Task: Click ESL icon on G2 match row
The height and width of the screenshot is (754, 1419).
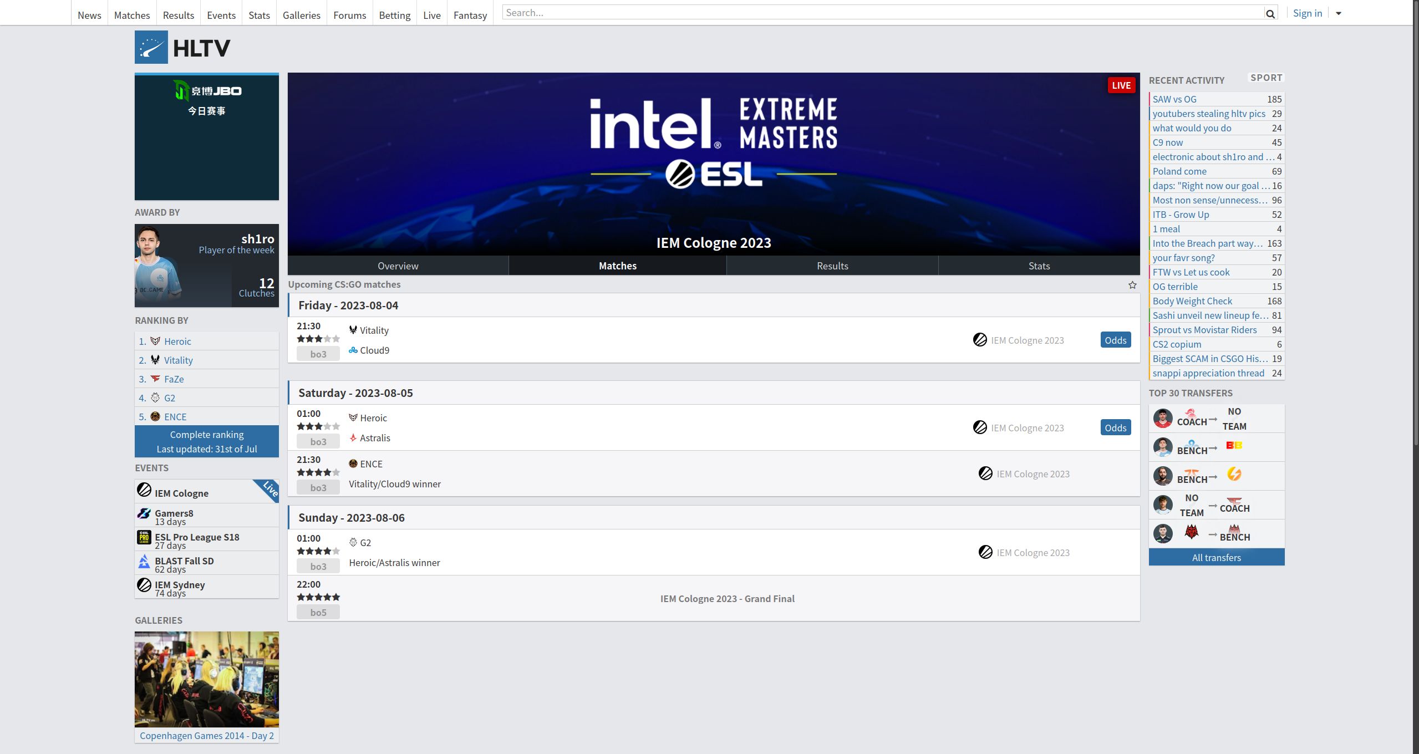Action: (x=985, y=552)
